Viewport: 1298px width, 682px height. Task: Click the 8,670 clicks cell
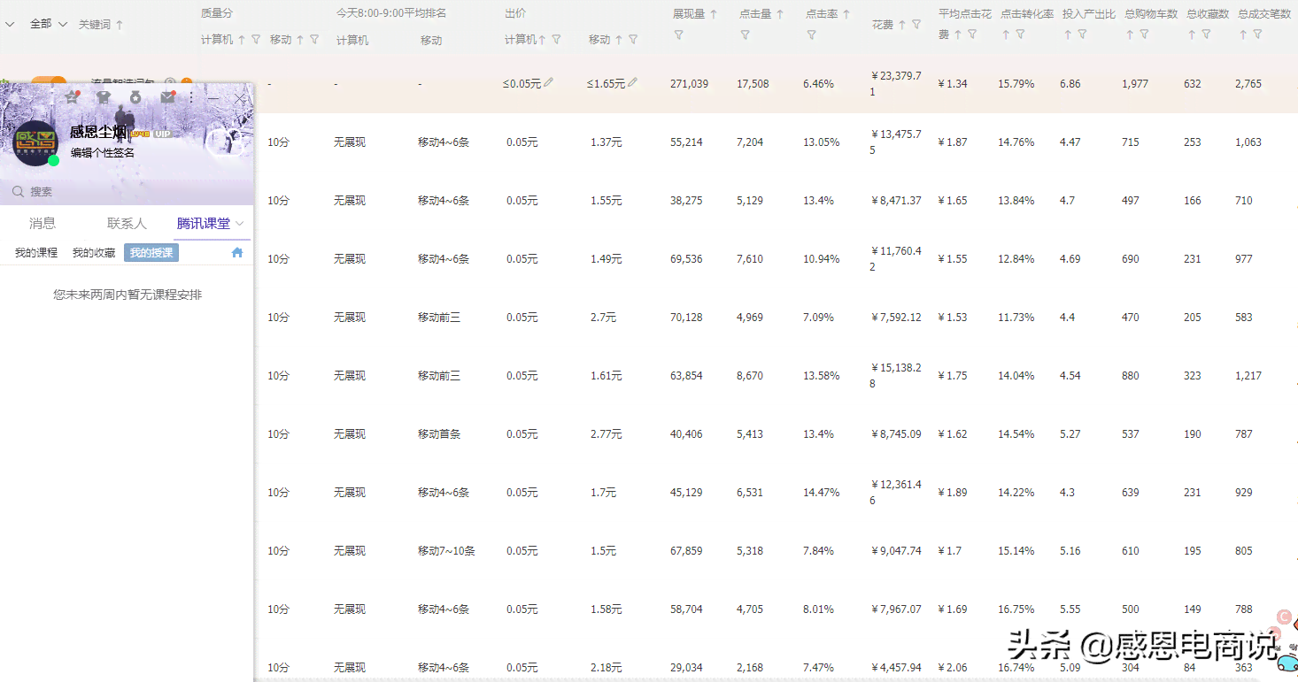pyautogui.click(x=750, y=375)
